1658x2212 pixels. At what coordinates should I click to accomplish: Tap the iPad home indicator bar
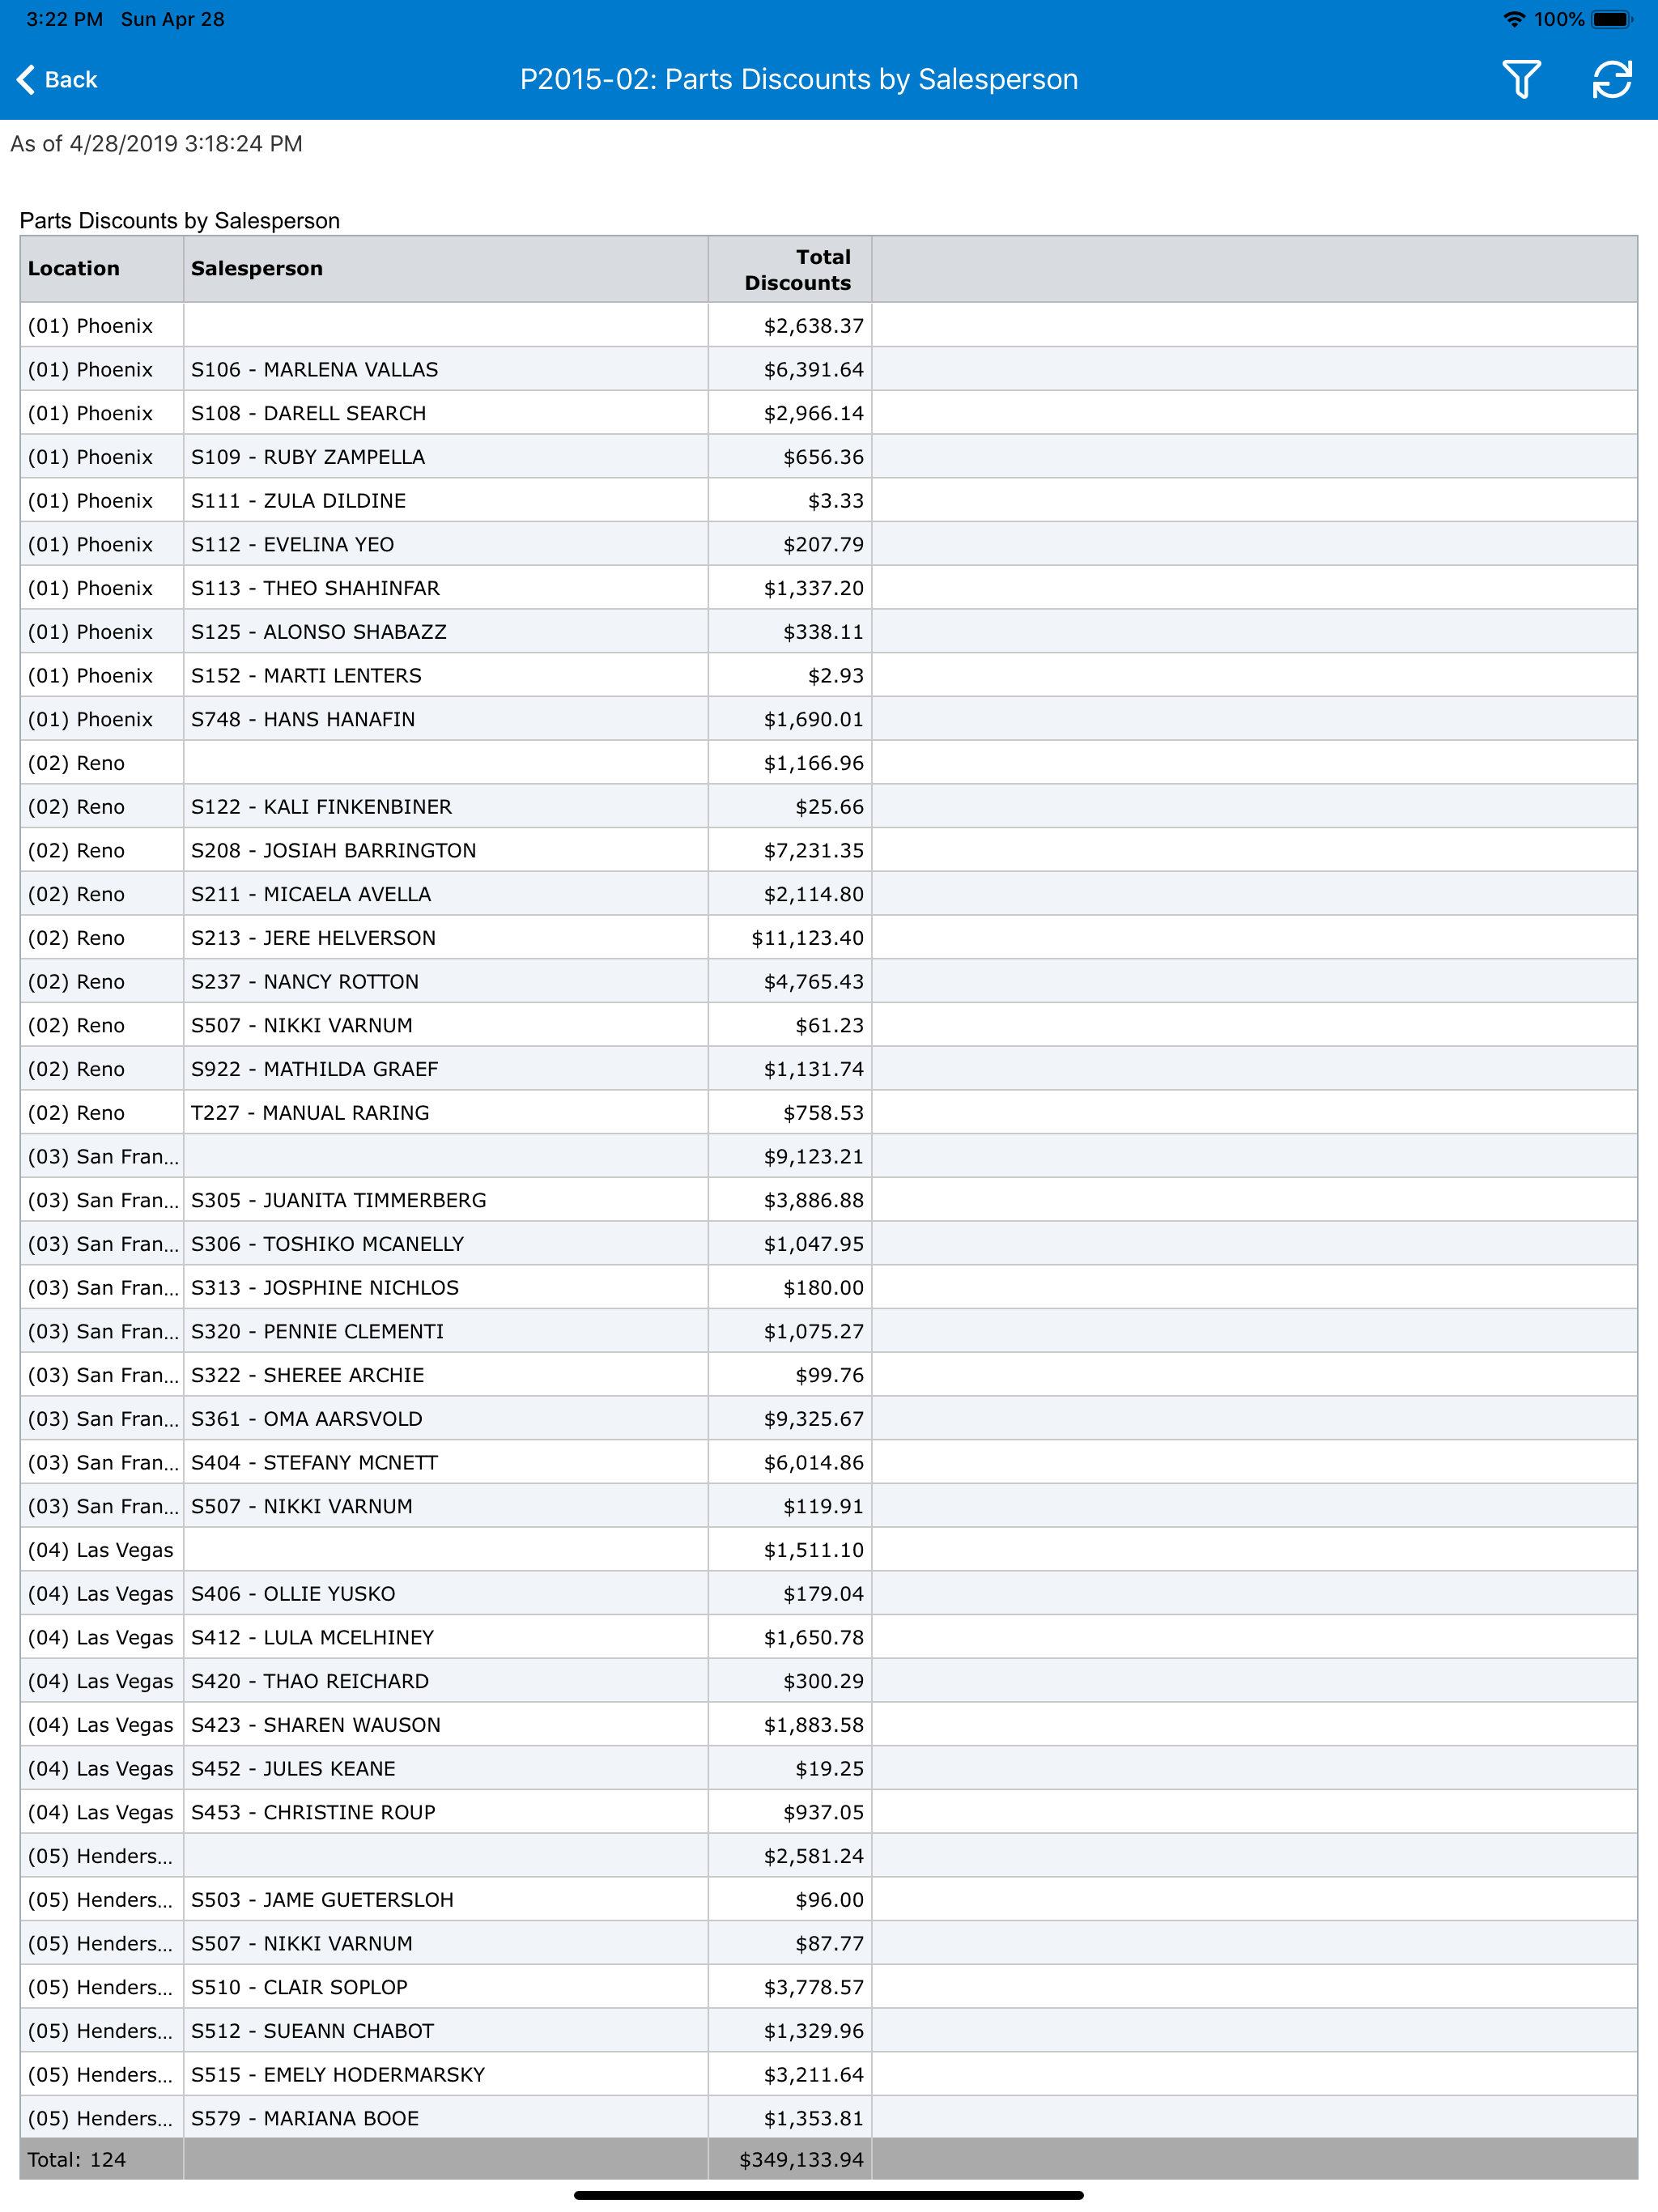point(828,2196)
